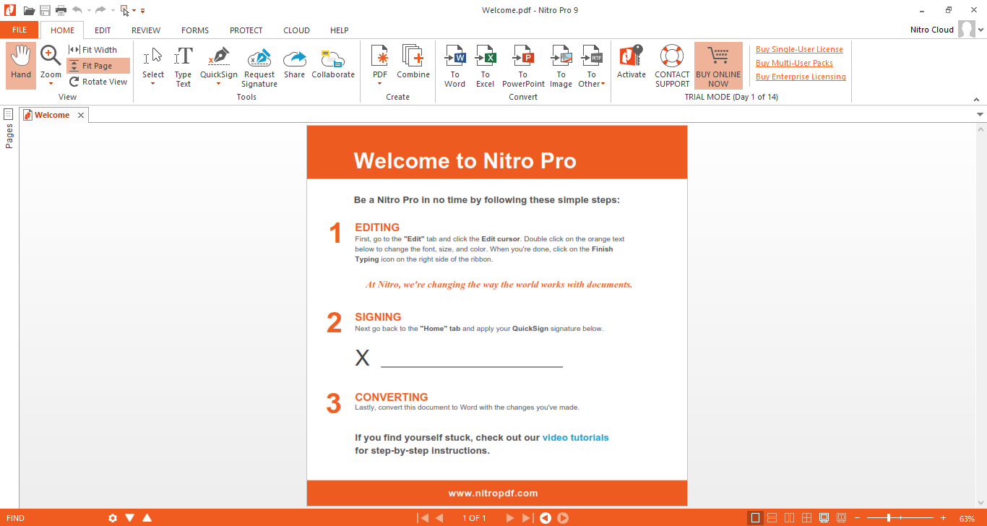Switch to continuous facing view
Image resolution: width=987 pixels, height=526 pixels.
(806, 518)
